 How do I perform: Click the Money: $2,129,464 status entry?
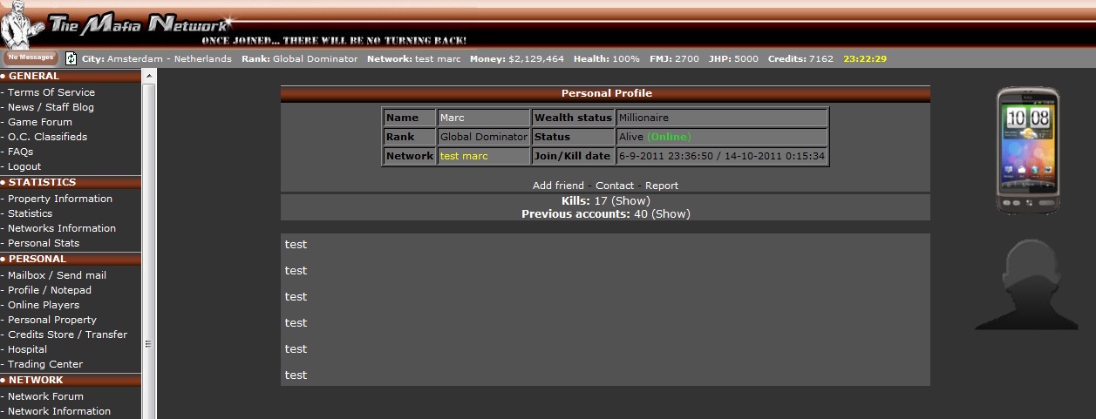(x=517, y=59)
